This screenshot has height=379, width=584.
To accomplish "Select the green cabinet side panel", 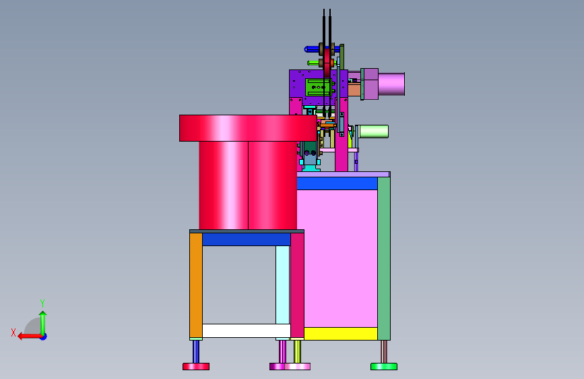I will tap(384, 258).
